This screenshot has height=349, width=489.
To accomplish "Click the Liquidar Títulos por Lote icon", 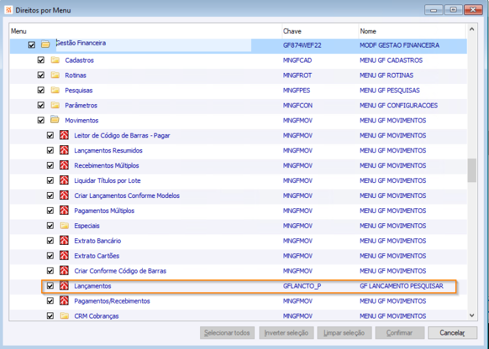I will (x=64, y=180).
